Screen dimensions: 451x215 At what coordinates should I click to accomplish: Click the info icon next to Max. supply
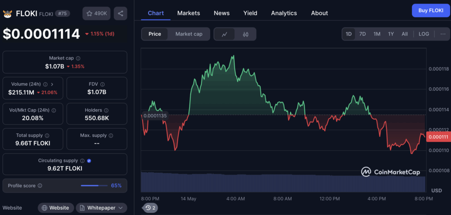111,135
